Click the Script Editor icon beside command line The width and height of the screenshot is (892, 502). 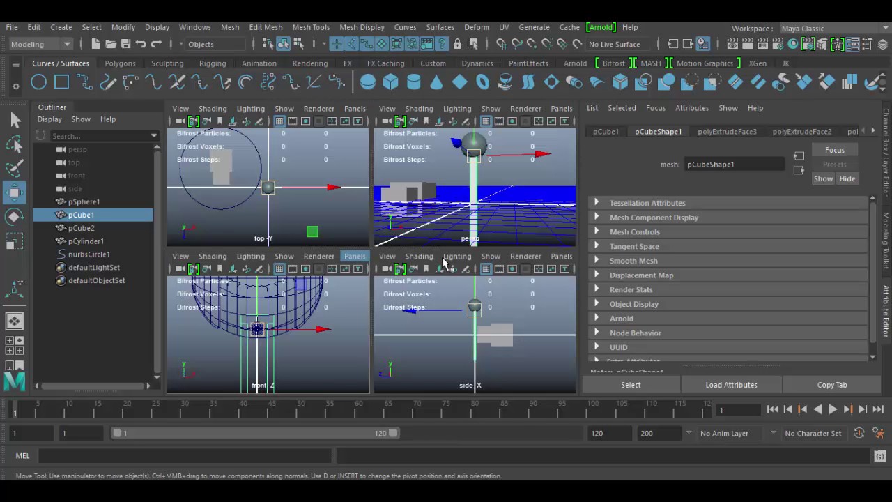point(879,456)
